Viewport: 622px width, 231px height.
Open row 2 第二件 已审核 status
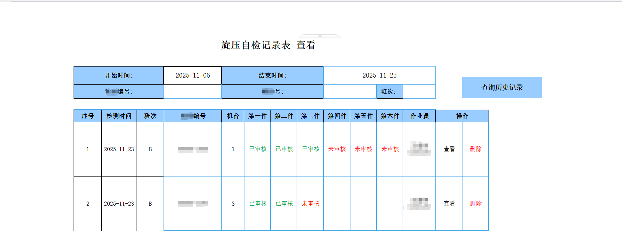tap(284, 204)
